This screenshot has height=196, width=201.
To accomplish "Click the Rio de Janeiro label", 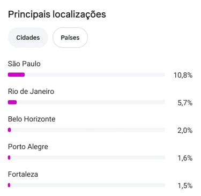I will tap(31, 92).
